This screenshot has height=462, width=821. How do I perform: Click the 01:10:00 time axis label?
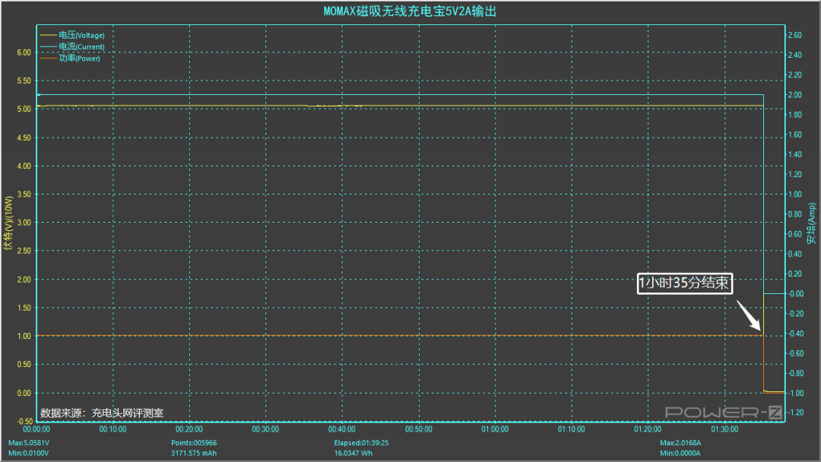click(571, 429)
